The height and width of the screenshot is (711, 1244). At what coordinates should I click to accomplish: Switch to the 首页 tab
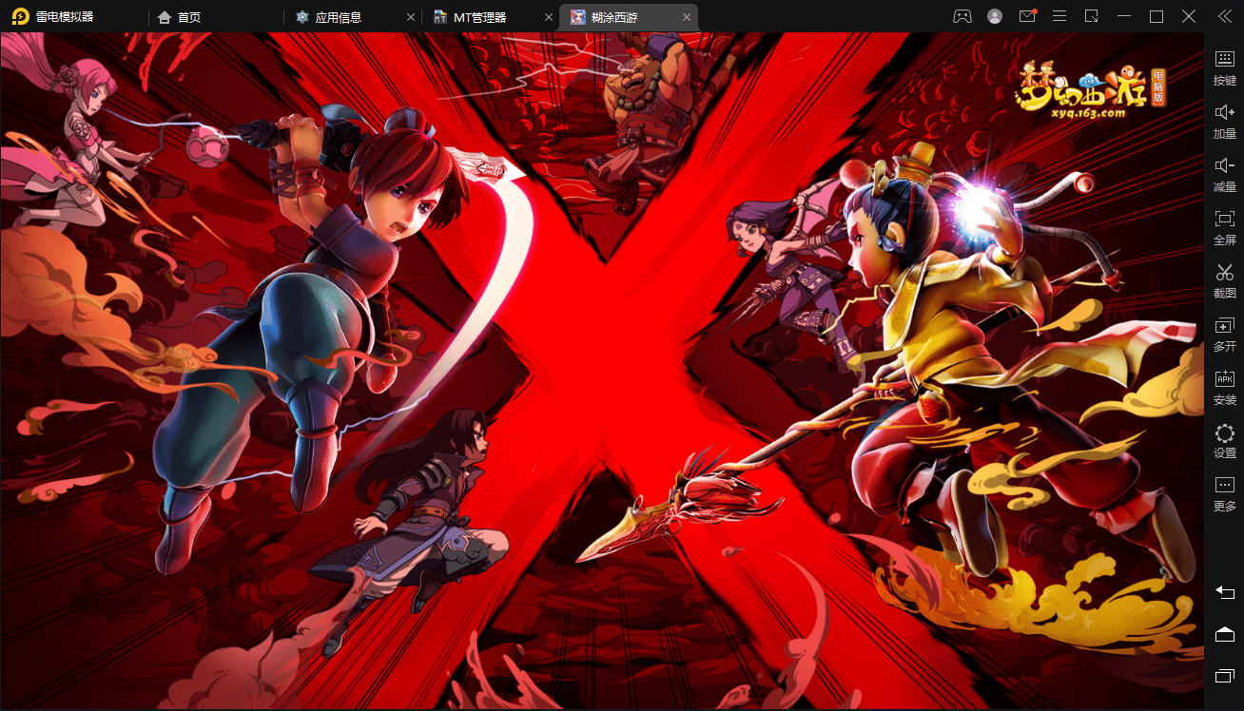tap(179, 17)
